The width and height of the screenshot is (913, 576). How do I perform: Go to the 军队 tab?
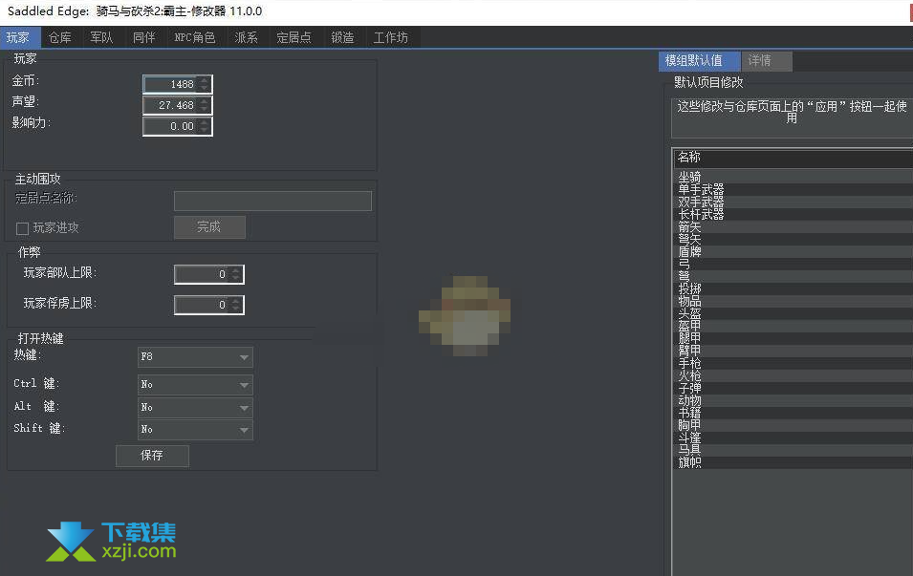101,38
